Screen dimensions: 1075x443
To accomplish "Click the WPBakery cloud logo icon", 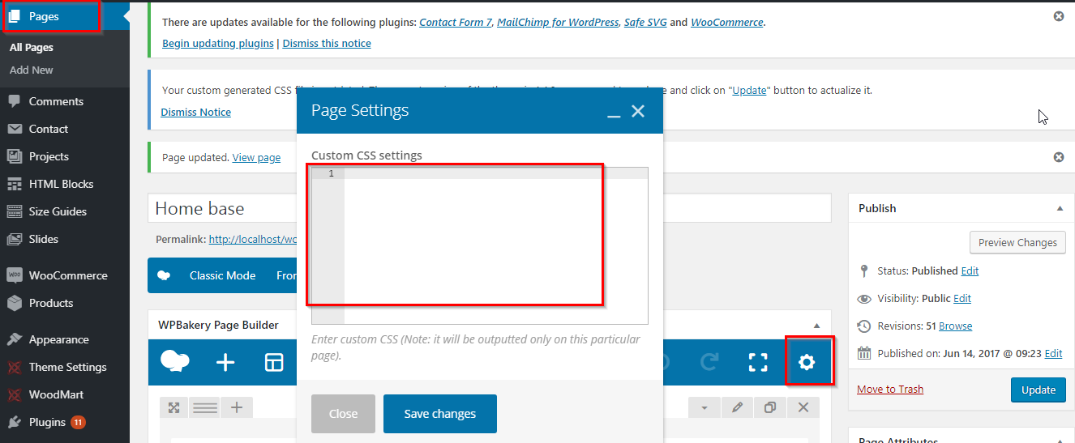I will click(x=175, y=361).
